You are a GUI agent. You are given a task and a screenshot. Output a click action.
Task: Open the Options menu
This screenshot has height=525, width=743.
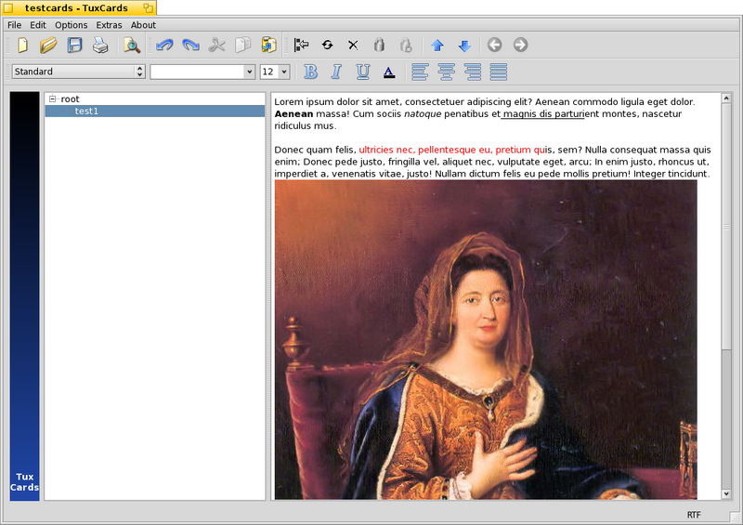tap(72, 25)
